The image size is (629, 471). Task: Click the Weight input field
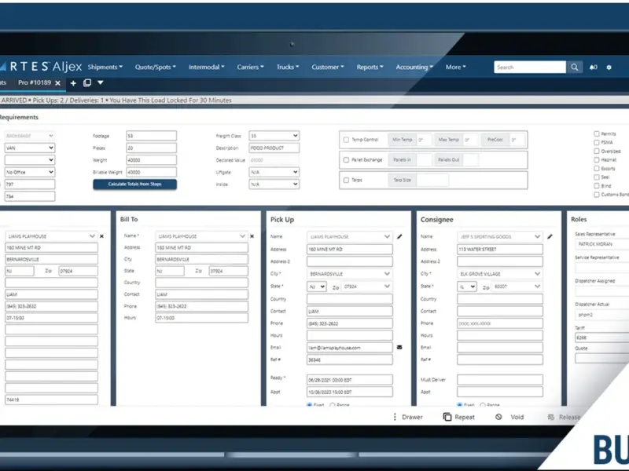[151, 160]
